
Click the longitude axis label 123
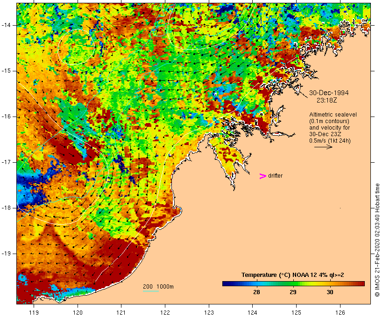click(x=209, y=312)
